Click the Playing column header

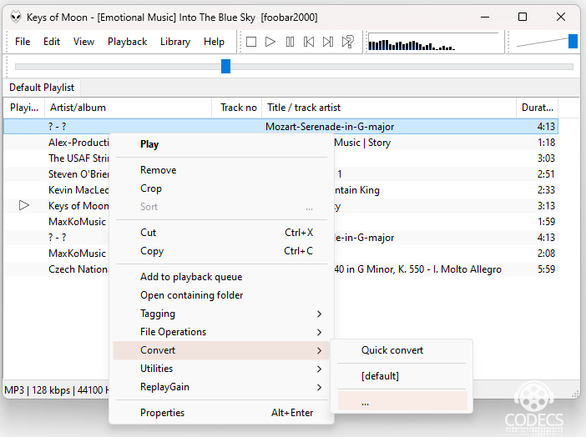(24, 108)
